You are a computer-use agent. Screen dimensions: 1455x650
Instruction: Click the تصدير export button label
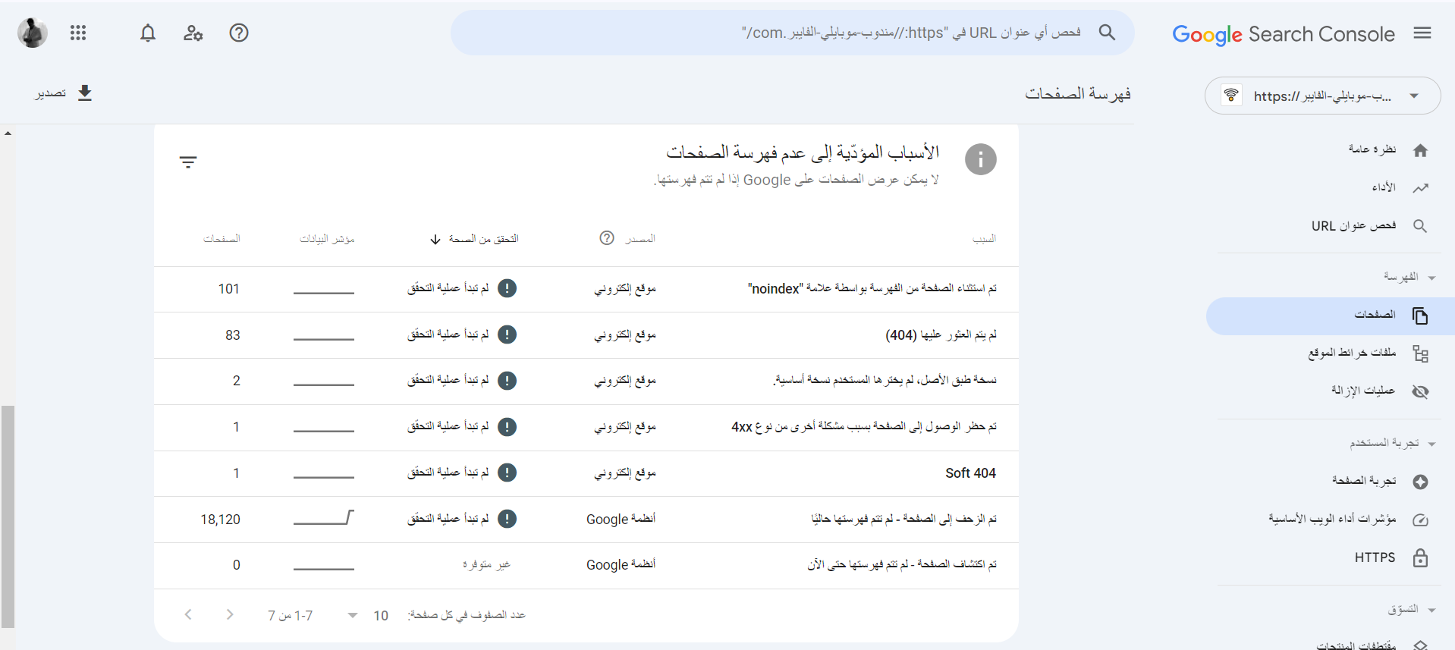[51, 93]
